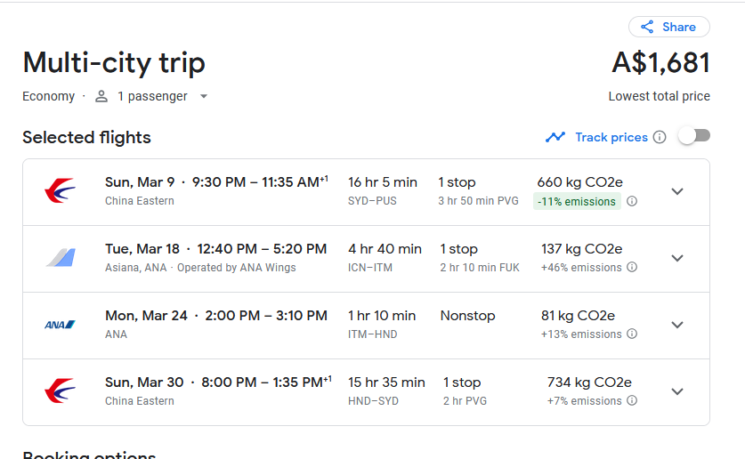Expand the Sun, Mar 30 flight to SYD

[x=677, y=391]
